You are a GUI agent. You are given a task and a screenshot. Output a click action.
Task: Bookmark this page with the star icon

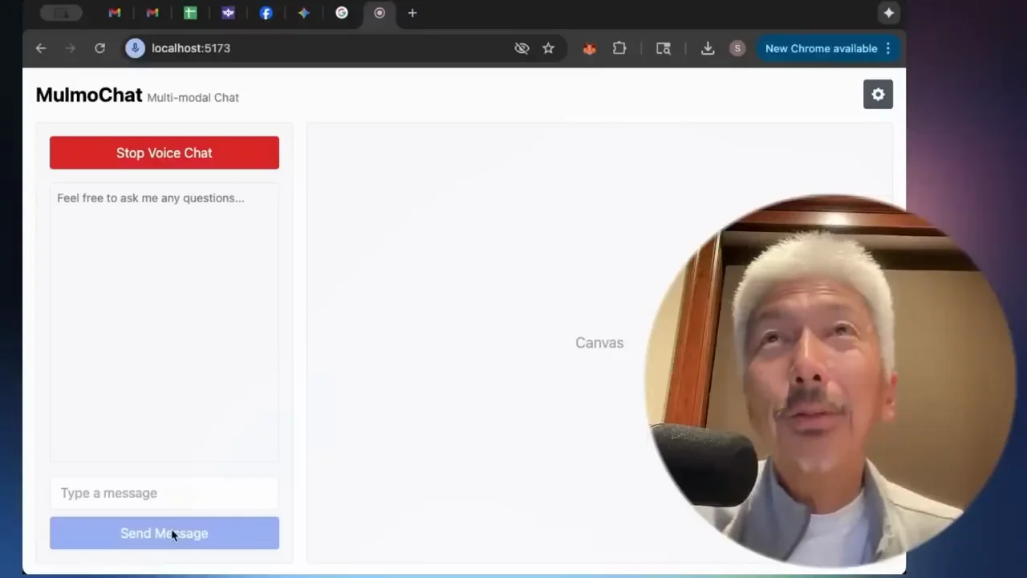pyautogui.click(x=548, y=48)
